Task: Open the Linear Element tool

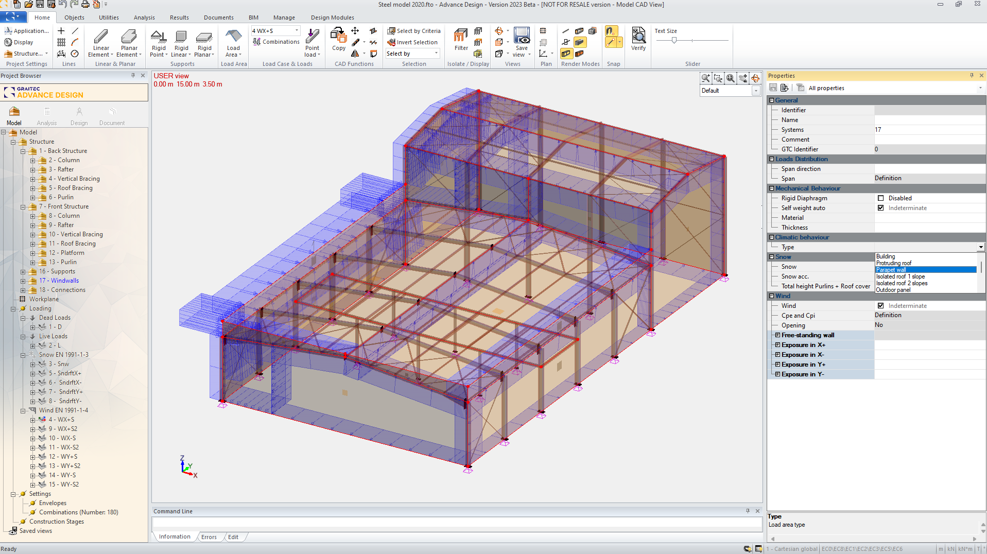Action: pyautogui.click(x=101, y=43)
